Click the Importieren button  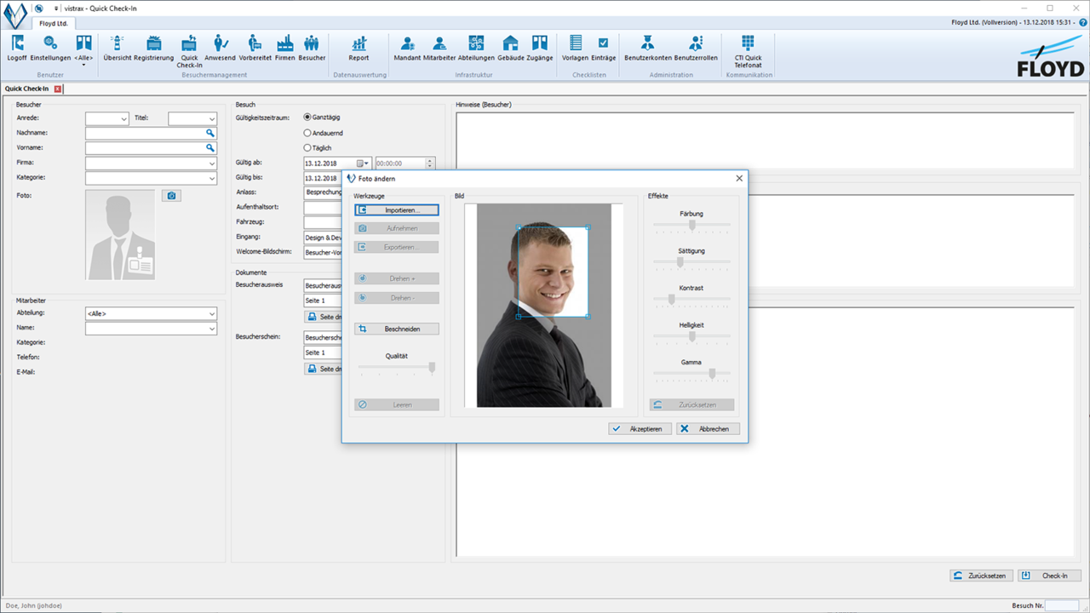(x=397, y=209)
